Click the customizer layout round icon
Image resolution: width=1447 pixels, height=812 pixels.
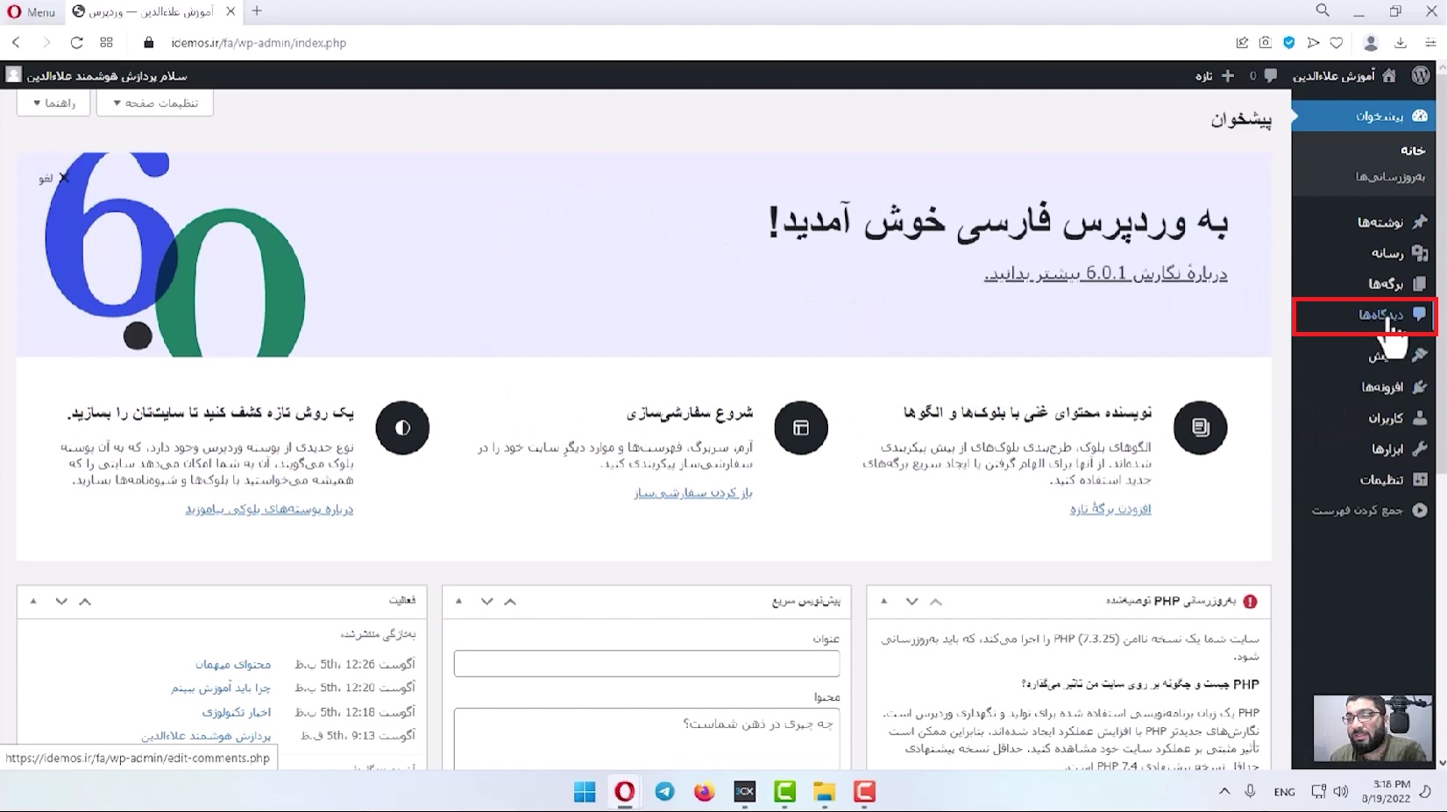point(801,427)
